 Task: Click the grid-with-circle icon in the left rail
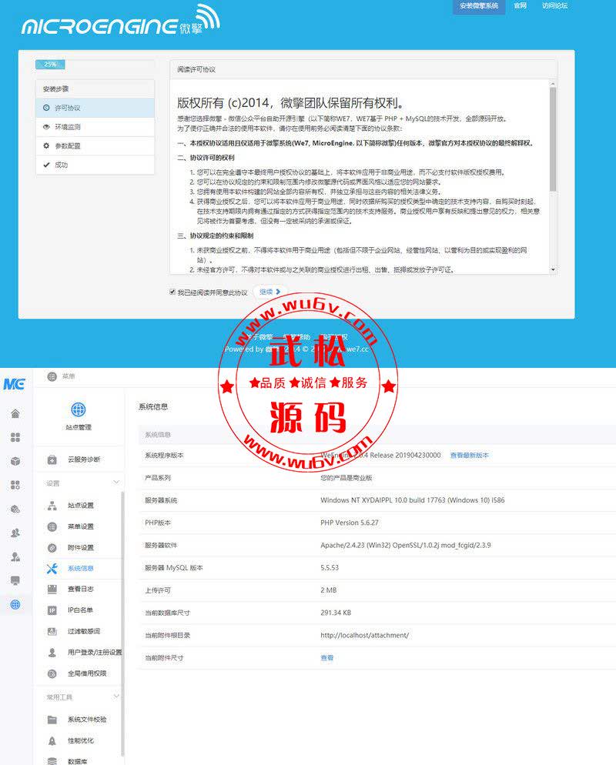coord(15,485)
